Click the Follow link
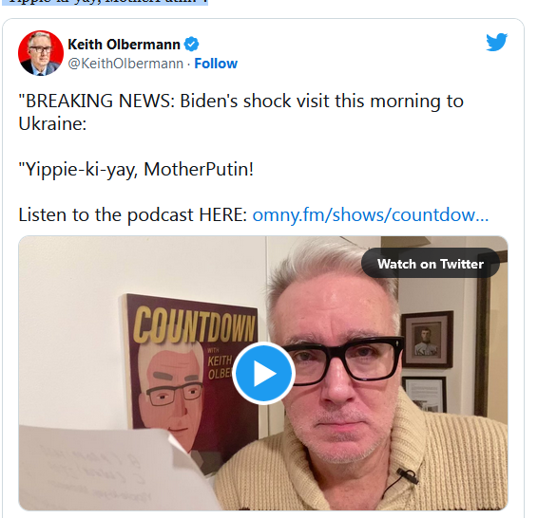 pyautogui.click(x=216, y=64)
